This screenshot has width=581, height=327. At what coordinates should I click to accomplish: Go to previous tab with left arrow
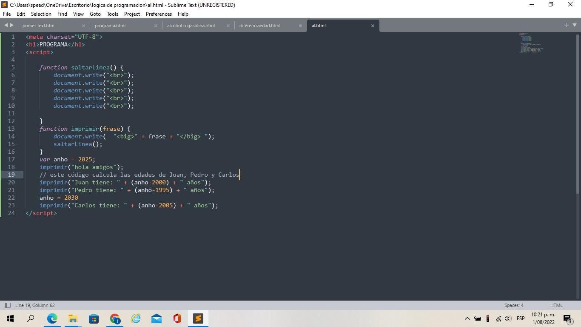6,26
